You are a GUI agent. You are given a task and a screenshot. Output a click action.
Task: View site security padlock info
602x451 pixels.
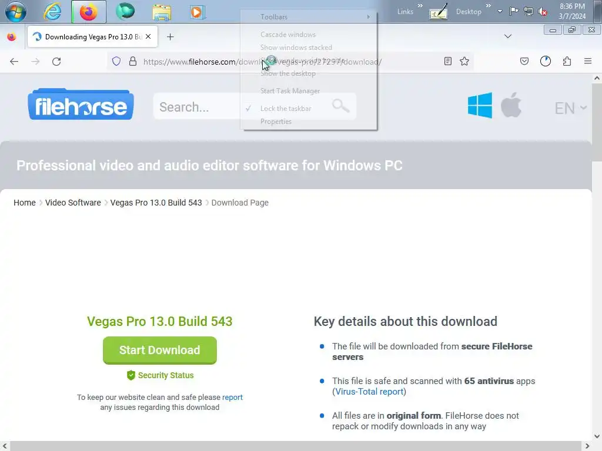[x=133, y=61]
